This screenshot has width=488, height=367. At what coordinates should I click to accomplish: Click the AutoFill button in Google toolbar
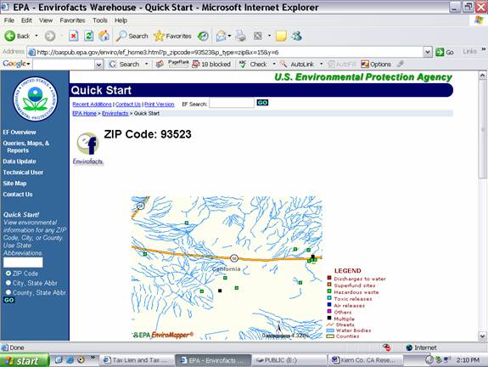pos(342,65)
